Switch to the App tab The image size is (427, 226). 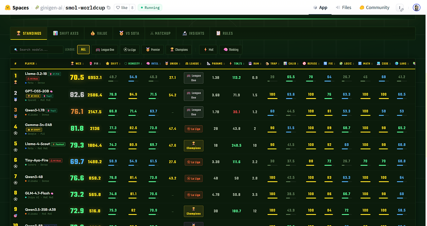click(x=320, y=8)
